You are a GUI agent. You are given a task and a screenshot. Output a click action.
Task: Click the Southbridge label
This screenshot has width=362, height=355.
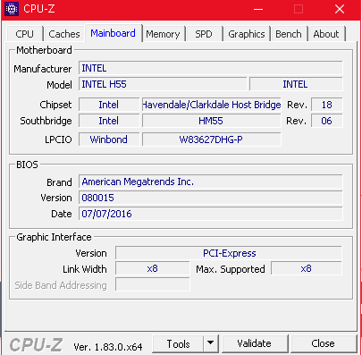pyautogui.click(x=46, y=121)
